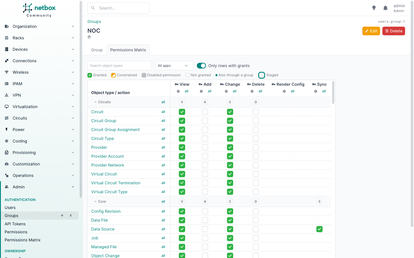Viewport: 414px width, 258px height.
Task: Click the Organization building icon in sidebar
Action: point(7,26)
